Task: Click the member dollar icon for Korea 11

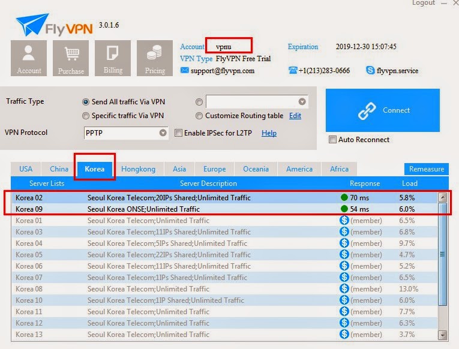Action: coord(344,311)
